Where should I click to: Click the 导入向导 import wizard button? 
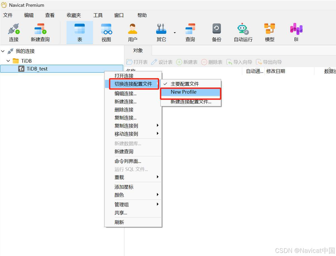239,62
